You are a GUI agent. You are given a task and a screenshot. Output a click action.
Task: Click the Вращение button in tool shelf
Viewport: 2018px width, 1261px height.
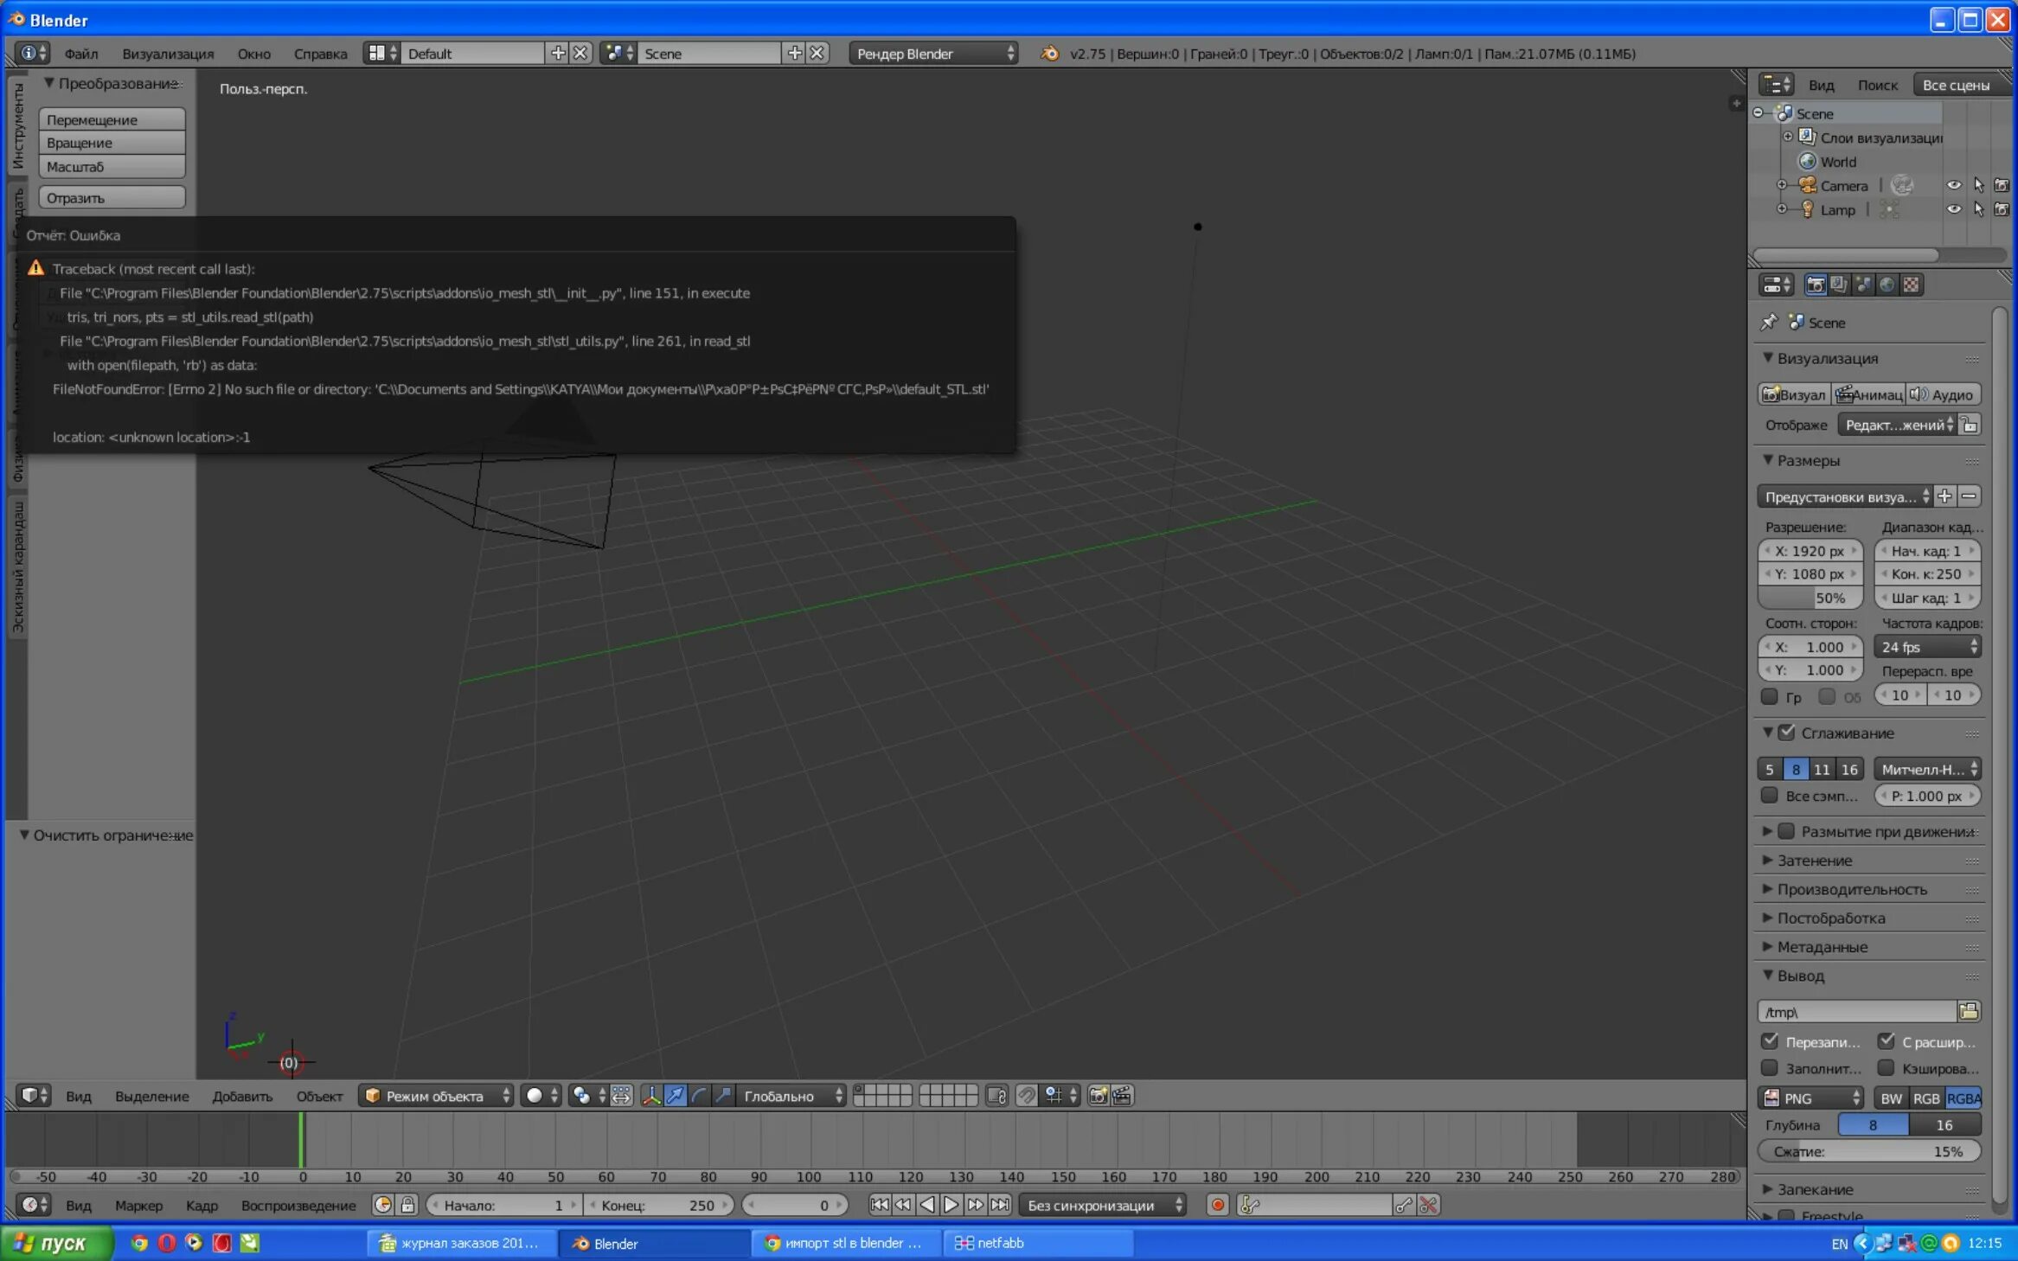click(x=112, y=143)
